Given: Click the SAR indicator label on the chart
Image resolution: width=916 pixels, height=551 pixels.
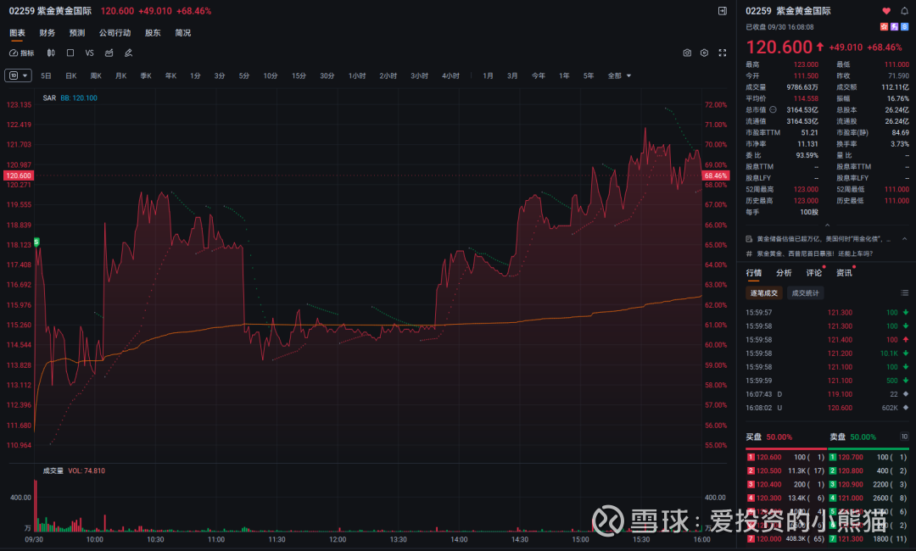Looking at the screenshot, I should pyautogui.click(x=49, y=98).
